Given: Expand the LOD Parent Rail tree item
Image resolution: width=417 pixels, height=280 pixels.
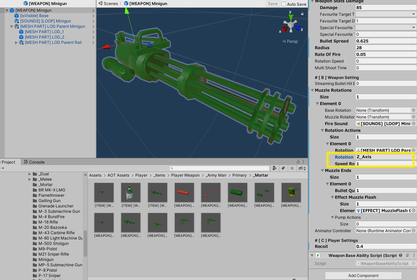Looking at the screenshot, I should [16, 42].
